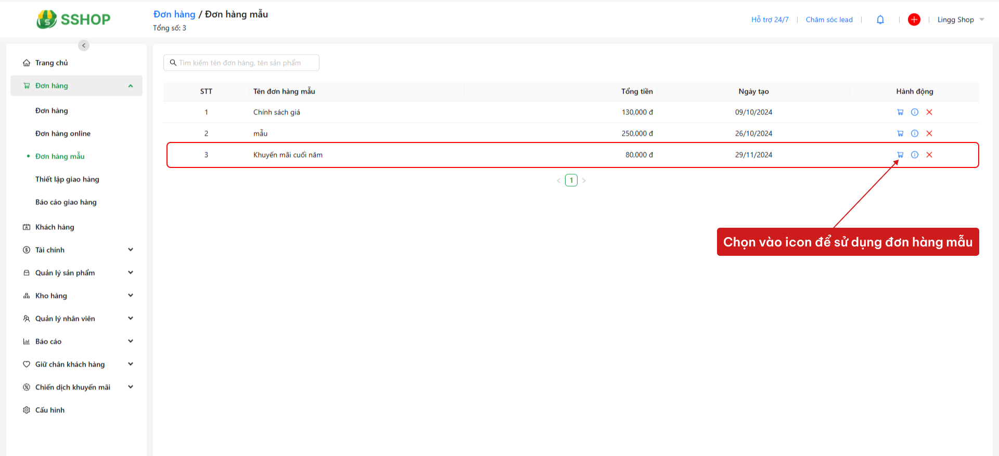Click the Khách hàng sidebar icon
Screen dimensions: 999x456
point(27,227)
